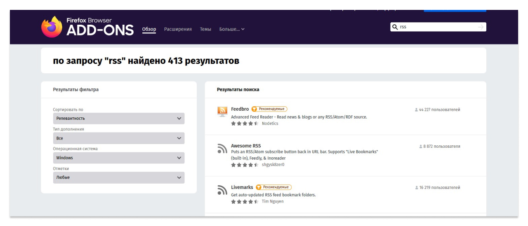
Task: Open the add-on type Все dropdown
Action: (118, 138)
